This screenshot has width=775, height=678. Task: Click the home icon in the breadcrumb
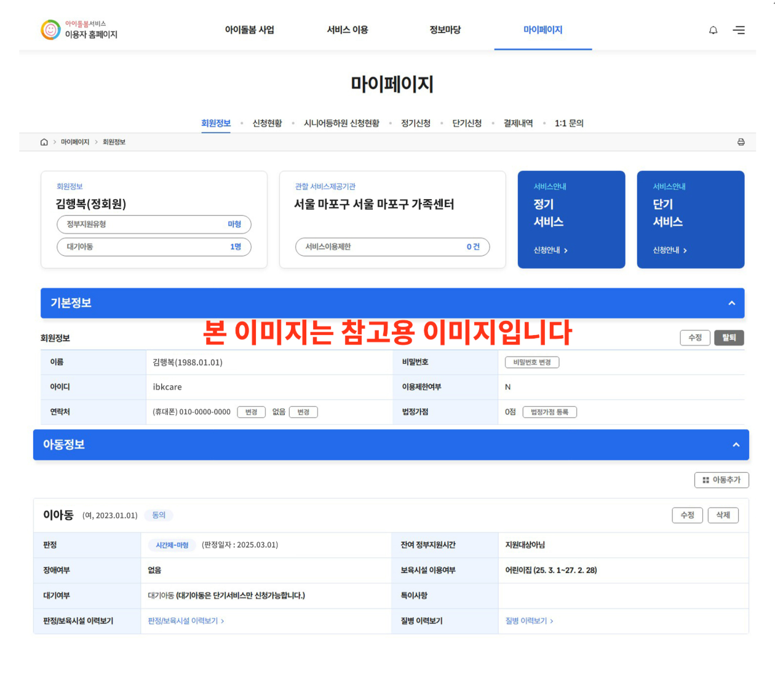(x=44, y=142)
